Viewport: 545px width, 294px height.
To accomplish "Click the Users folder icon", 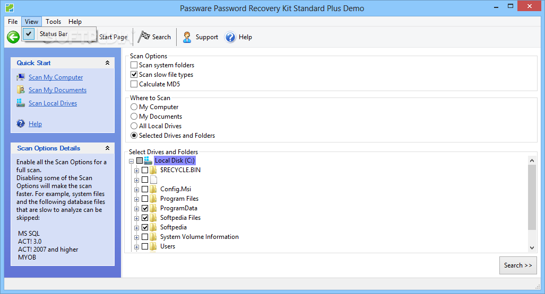I will [x=153, y=246].
